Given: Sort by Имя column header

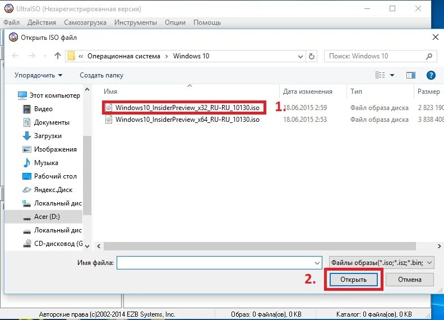Looking at the screenshot, I should point(110,92).
